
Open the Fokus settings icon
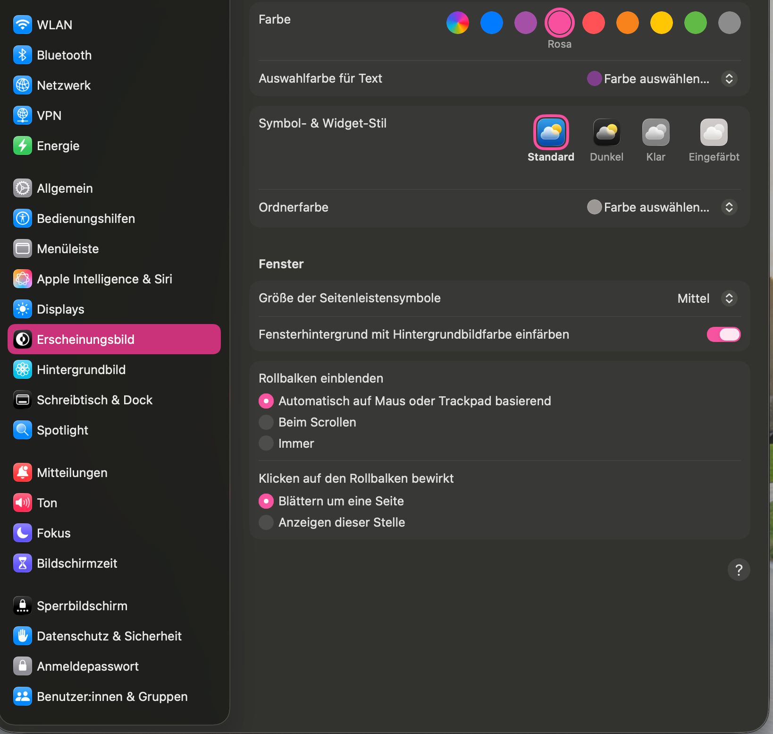pyautogui.click(x=22, y=533)
